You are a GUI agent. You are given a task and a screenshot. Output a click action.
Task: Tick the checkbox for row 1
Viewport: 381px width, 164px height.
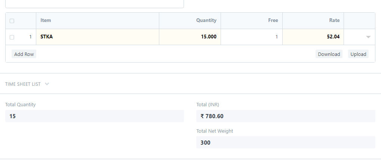point(12,37)
